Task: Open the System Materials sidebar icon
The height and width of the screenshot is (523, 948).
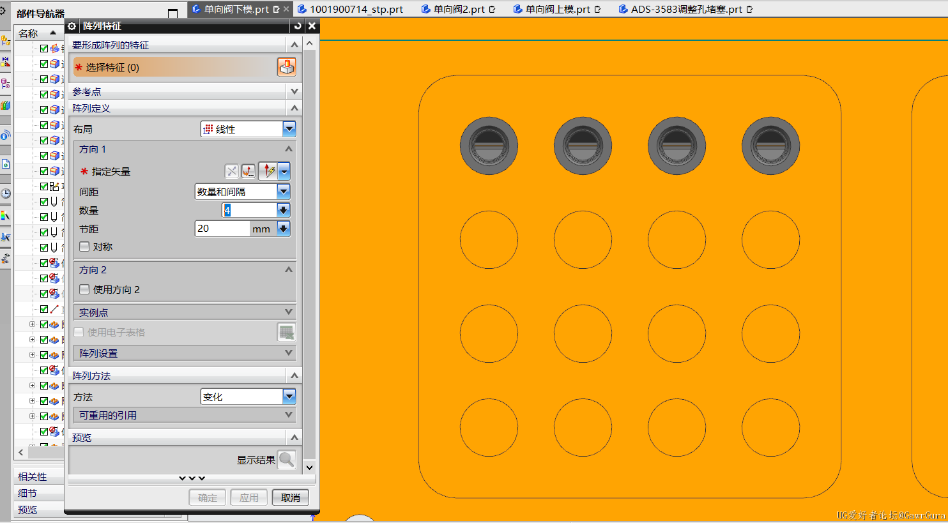Action: click(x=5, y=216)
